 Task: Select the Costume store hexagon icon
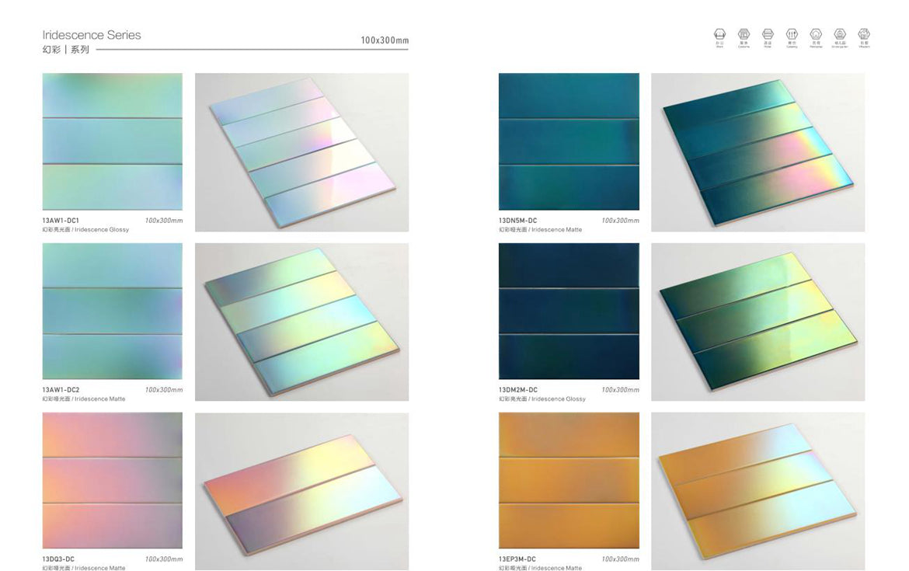pyautogui.click(x=744, y=35)
